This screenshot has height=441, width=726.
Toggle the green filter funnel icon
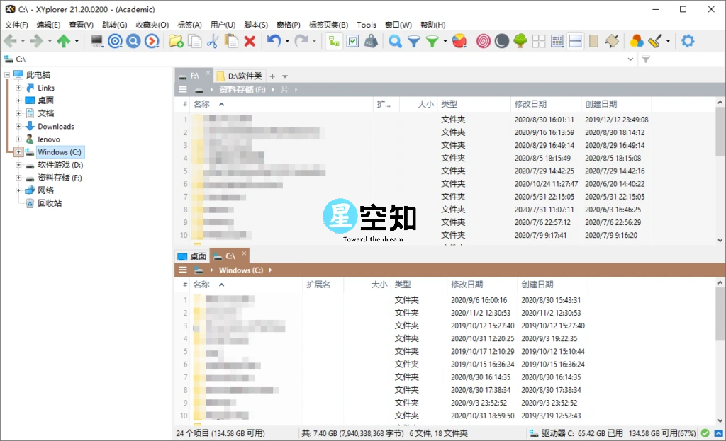[432, 41]
